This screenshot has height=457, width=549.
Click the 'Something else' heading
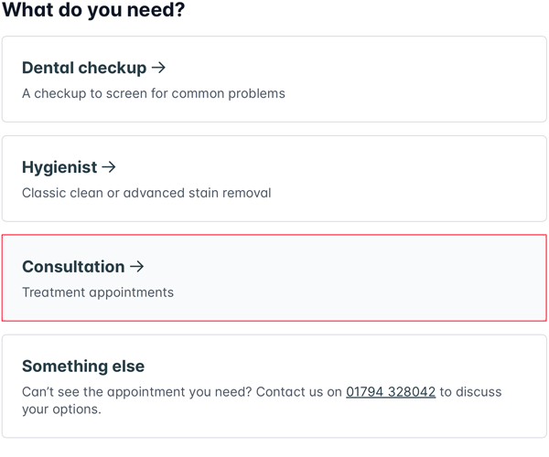83,366
